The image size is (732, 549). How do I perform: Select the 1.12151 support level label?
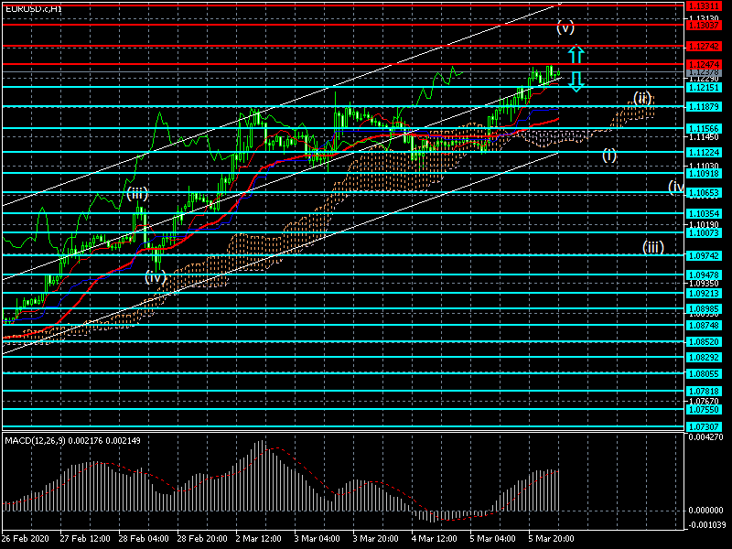[703, 87]
